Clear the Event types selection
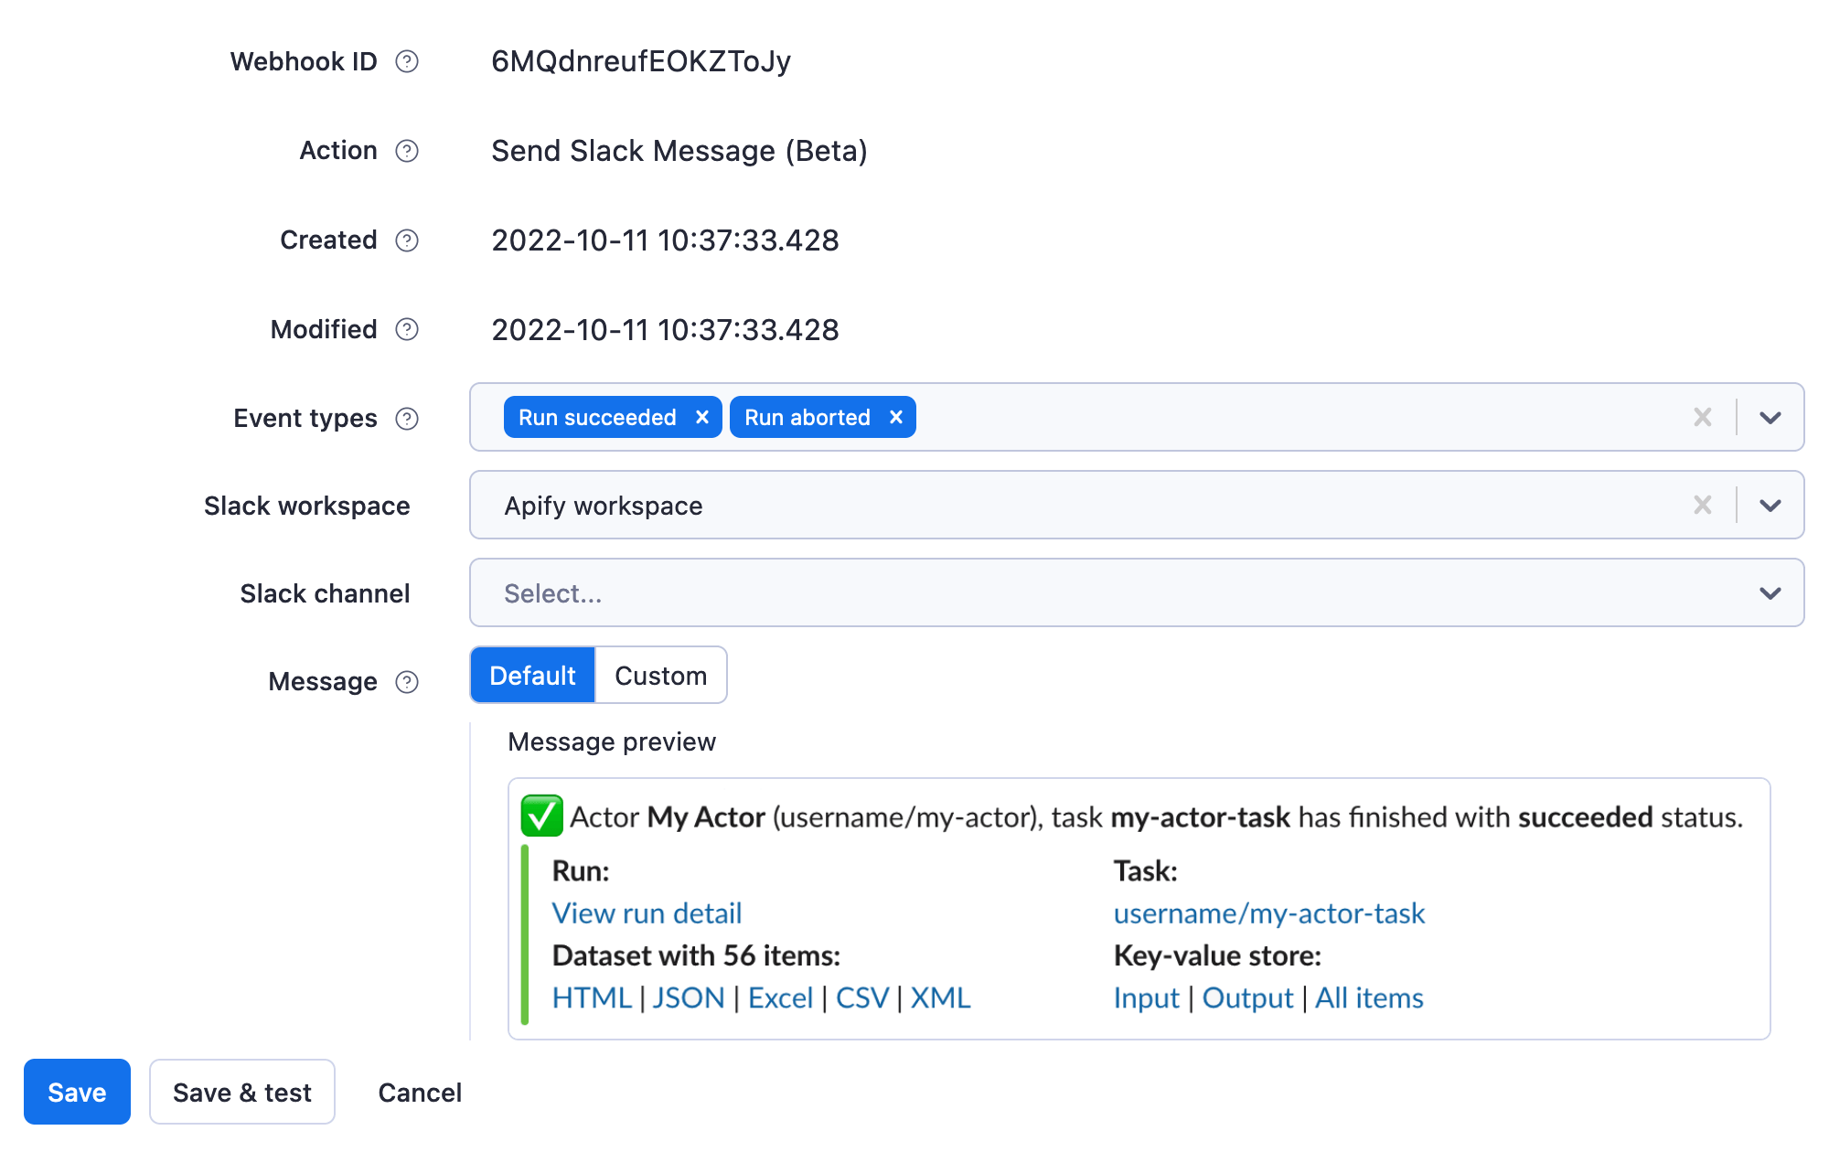 click(1705, 417)
